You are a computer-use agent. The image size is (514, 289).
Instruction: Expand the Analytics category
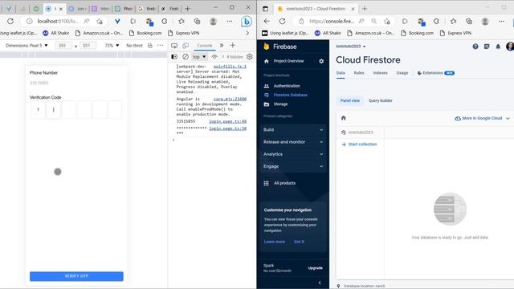point(293,154)
